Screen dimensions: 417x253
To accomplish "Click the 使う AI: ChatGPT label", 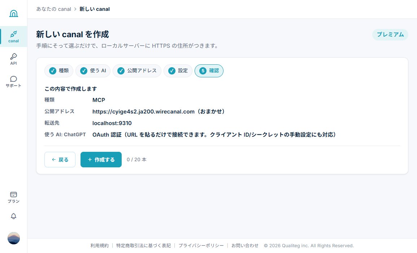I will [65, 135].
